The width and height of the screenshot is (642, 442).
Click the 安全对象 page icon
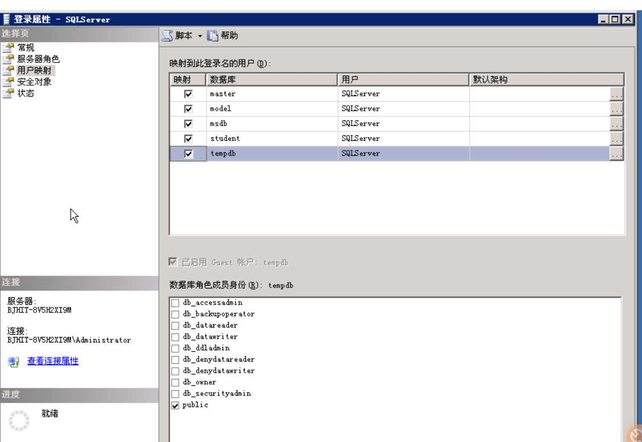(8, 82)
